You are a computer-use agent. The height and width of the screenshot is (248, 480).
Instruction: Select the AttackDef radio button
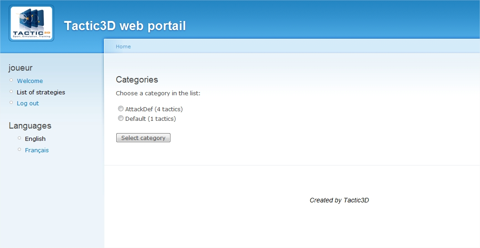[121, 109]
